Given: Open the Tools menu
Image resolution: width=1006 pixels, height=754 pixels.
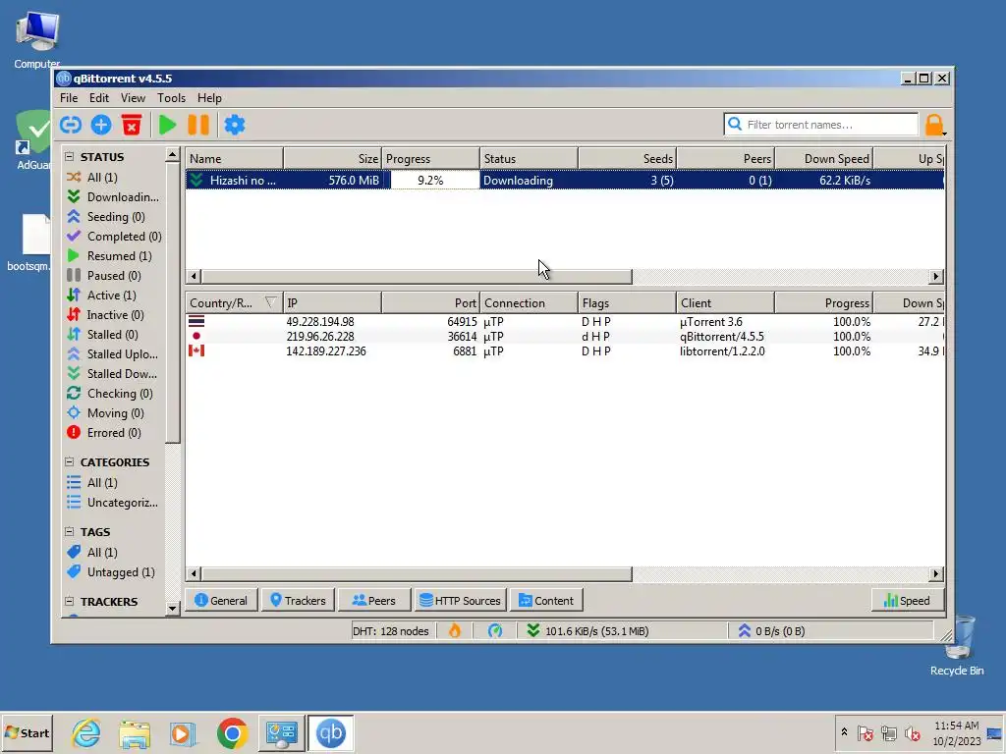Looking at the screenshot, I should [171, 98].
